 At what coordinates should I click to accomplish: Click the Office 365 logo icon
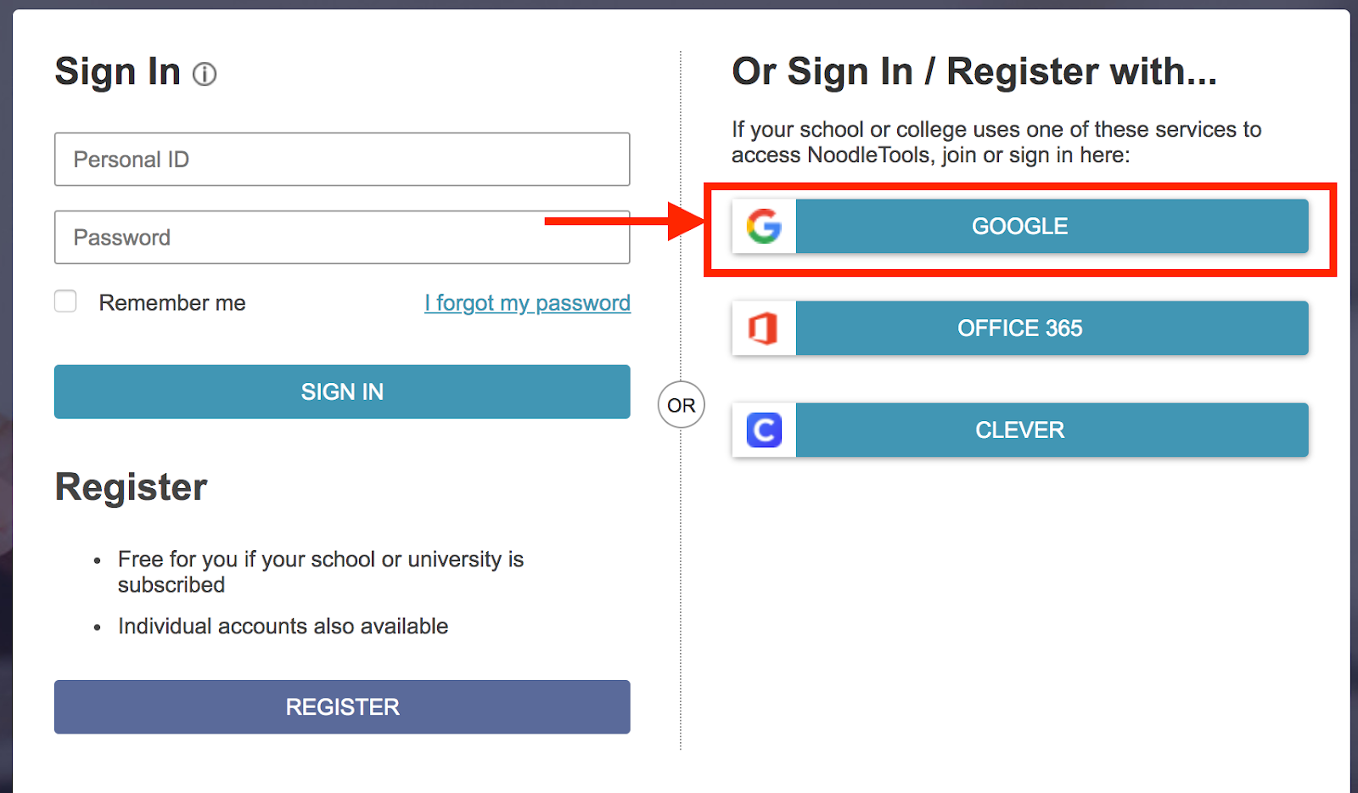tap(764, 329)
